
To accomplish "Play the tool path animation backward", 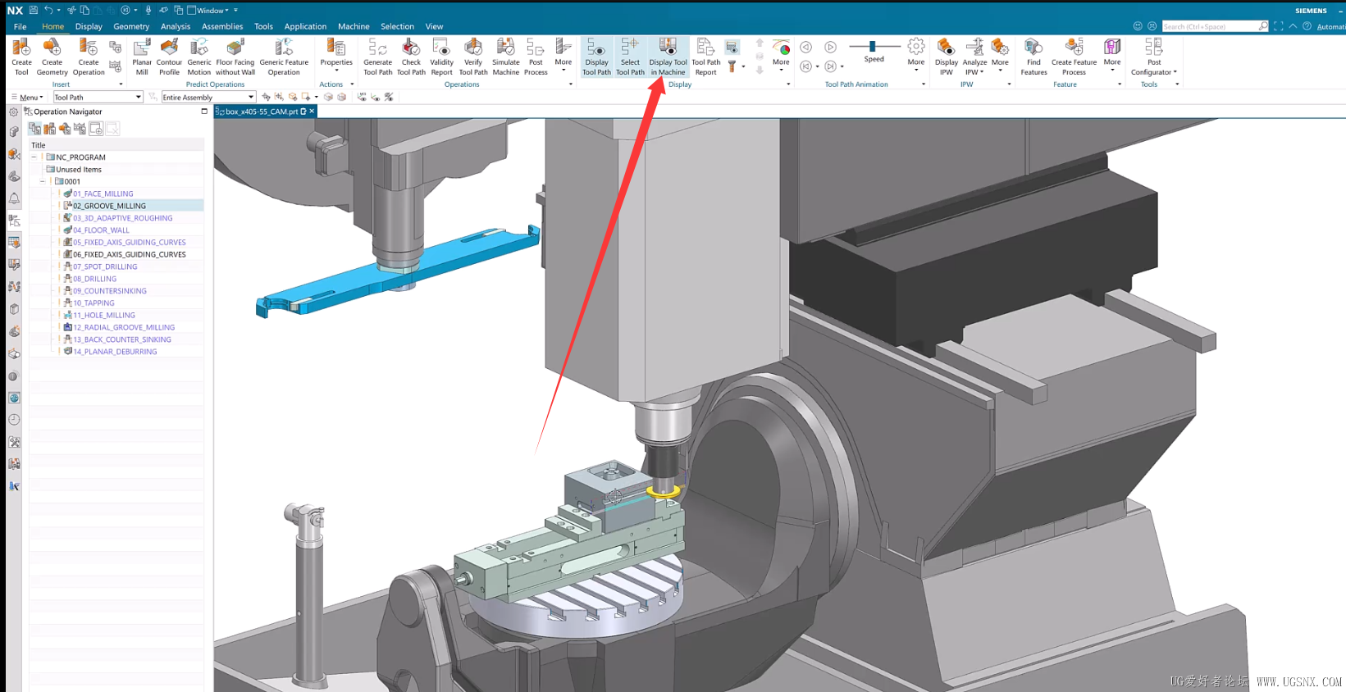I will (806, 47).
